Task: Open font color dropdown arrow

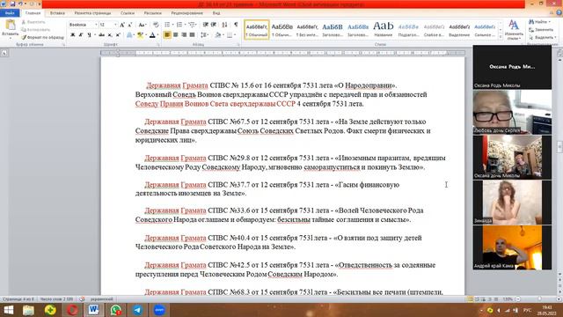Action: 157,35
